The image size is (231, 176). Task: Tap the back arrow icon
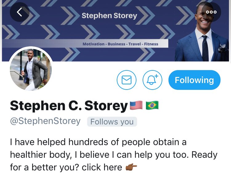click(20, 12)
